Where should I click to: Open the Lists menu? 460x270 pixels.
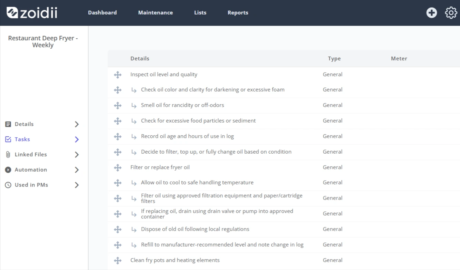click(200, 13)
